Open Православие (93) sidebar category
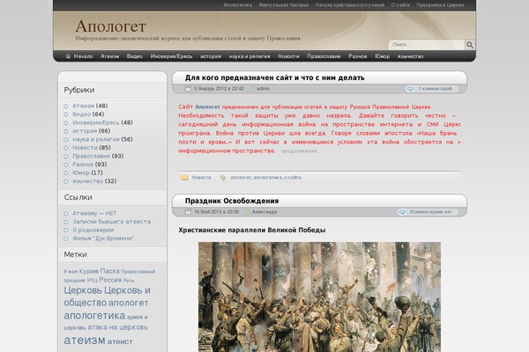Viewport: 529px width, 352px height. coord(91,156)
